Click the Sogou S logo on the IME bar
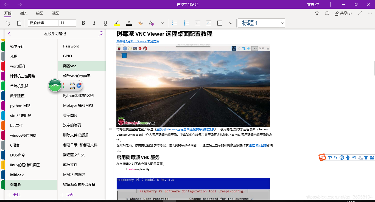Viewport: 375px width, 202px height. pyautogui.click(x=322, y=158)
